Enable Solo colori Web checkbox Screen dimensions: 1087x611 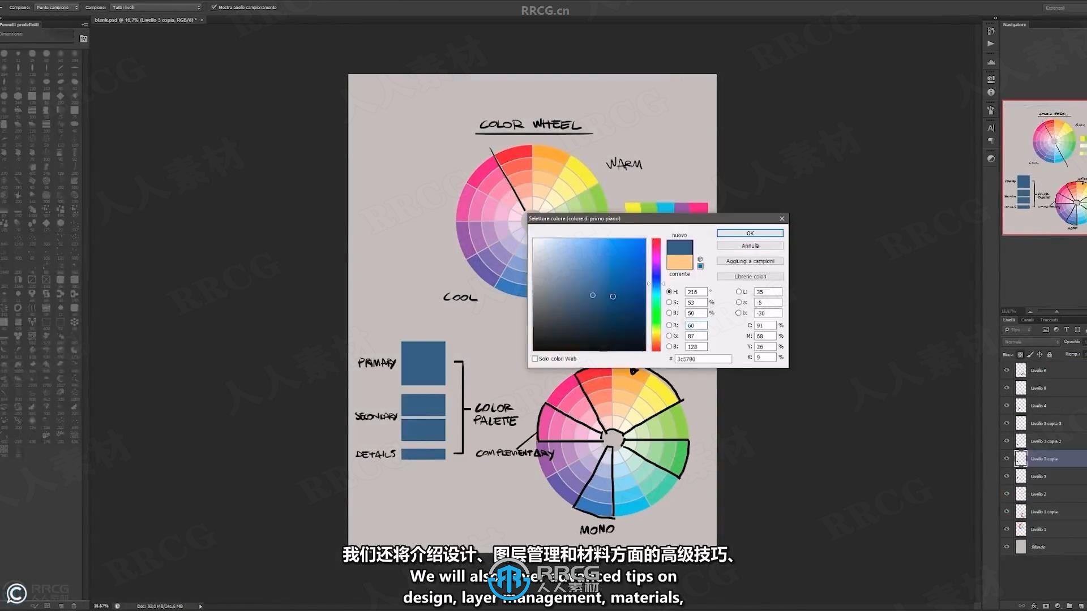point(534,359)
